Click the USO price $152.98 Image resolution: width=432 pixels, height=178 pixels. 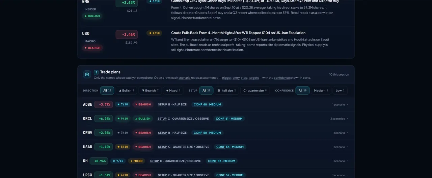[x=131, y=43]
